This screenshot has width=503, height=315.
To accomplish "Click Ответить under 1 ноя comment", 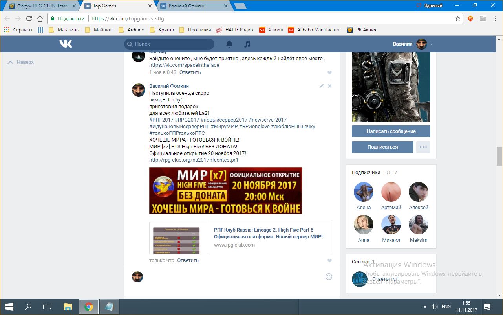I will point(190,72).
